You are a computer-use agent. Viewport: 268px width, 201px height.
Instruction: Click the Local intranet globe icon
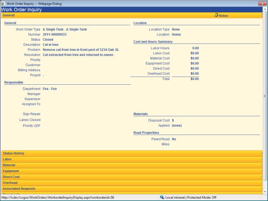pyautogui.click(x=162, y=197)
